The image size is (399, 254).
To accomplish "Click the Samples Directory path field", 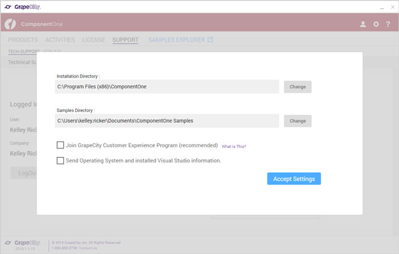I will pos(167,121).
